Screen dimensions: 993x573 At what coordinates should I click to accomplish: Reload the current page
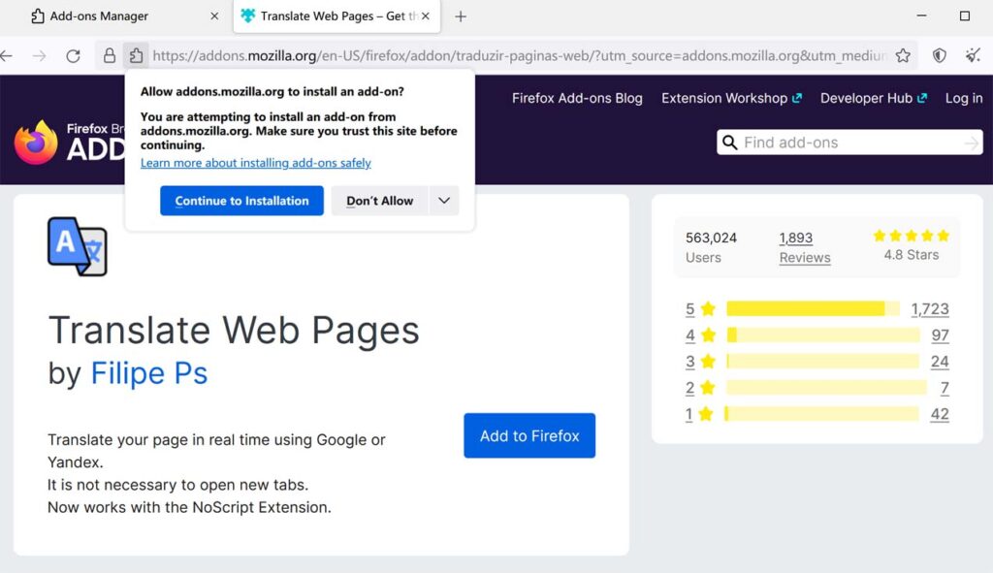click(74, 55)
